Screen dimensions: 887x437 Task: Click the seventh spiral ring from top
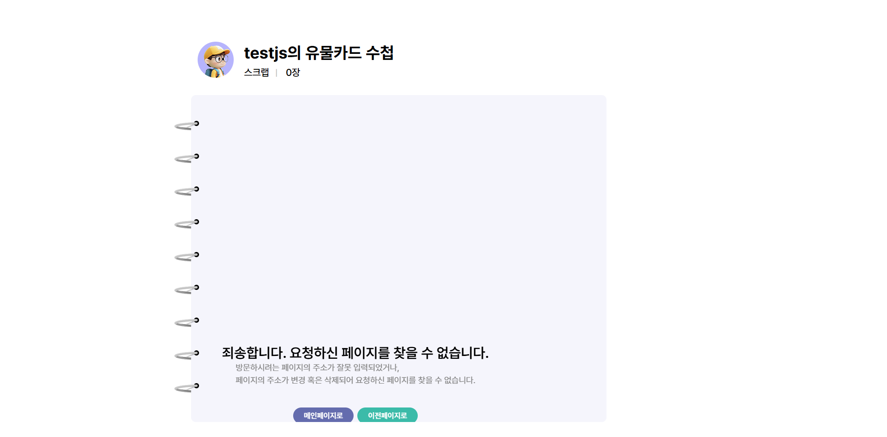click(187, 322)
